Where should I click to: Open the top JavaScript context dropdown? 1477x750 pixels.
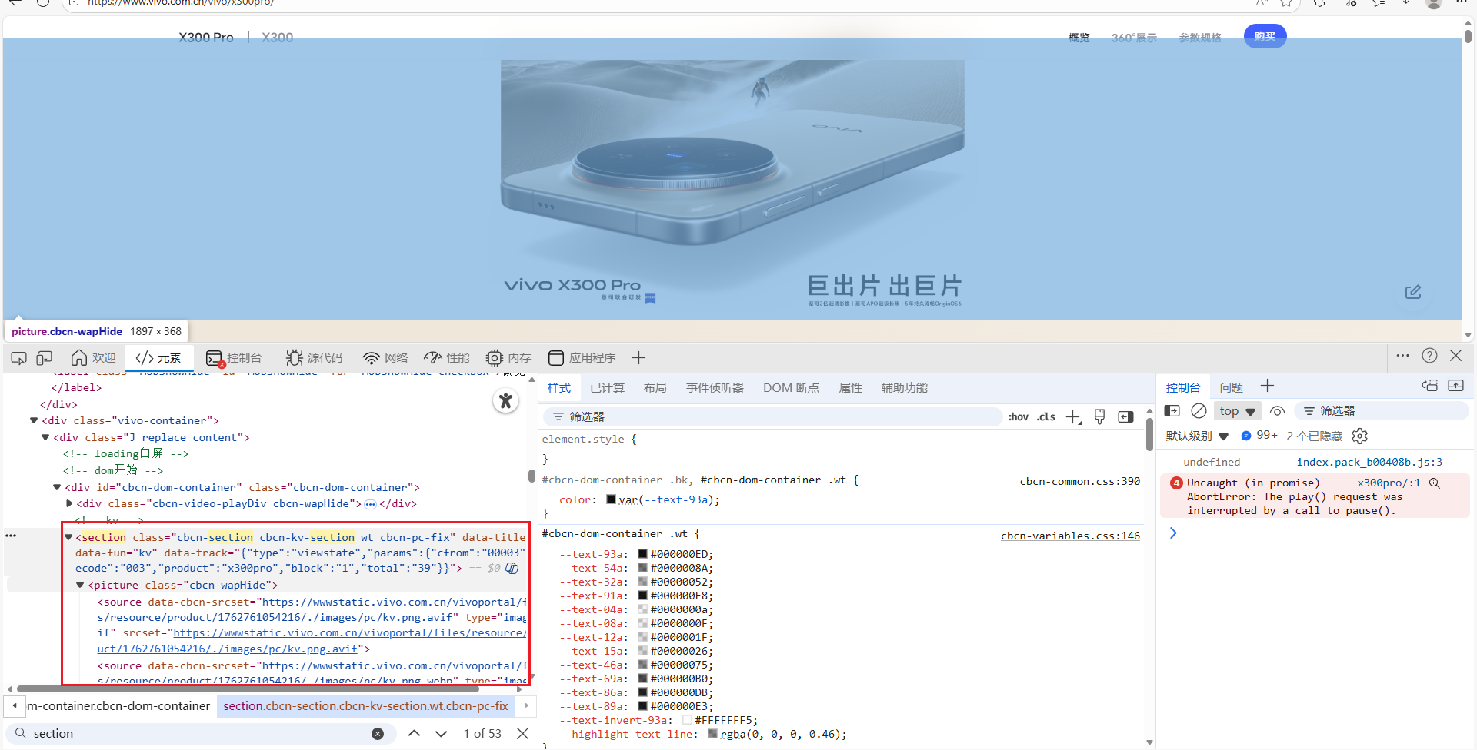coord(1238,411)
